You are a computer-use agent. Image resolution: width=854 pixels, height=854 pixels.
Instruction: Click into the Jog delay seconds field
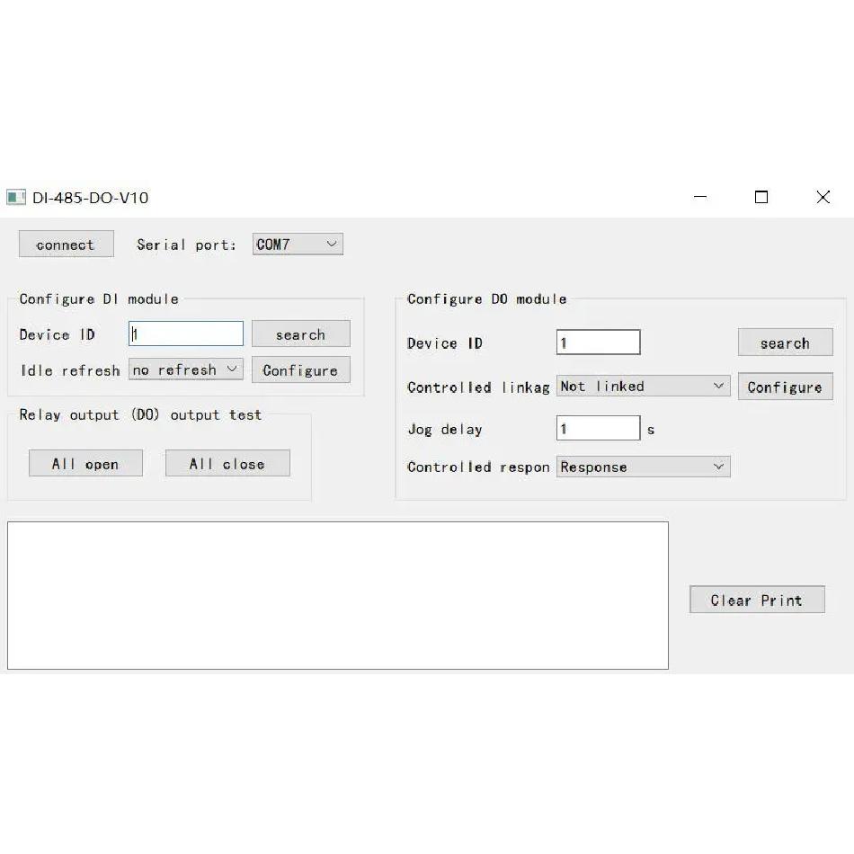tap(598, 428)
